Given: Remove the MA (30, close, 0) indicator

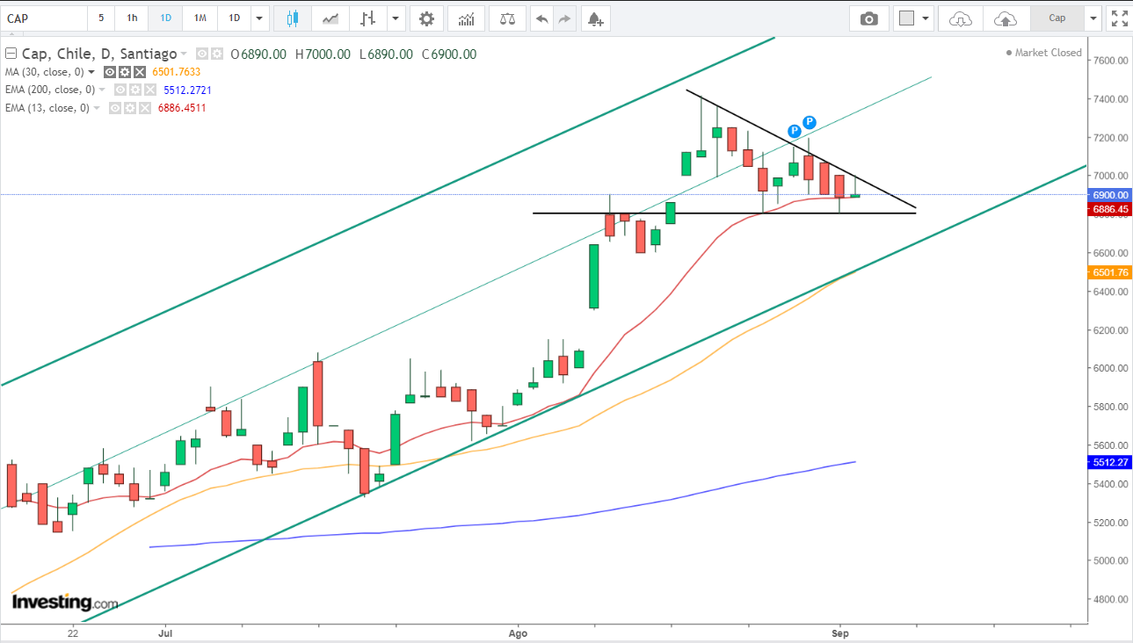Looking at the screenshot, I should (139, 72).
